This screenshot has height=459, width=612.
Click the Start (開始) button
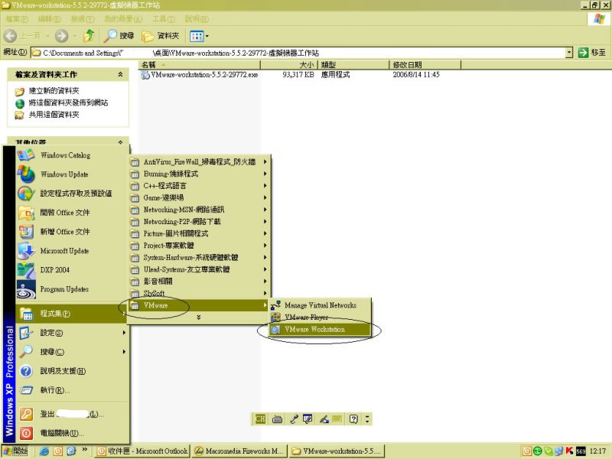15,451
